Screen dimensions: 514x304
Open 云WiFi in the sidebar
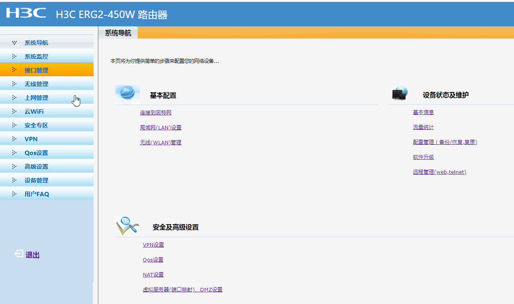[47, 111]
